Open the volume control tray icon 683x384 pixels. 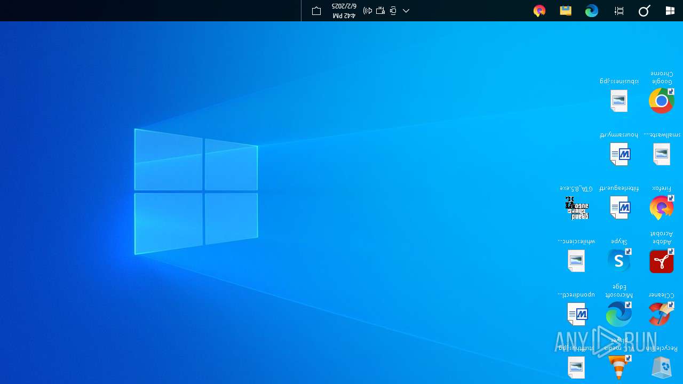[368, 11]
